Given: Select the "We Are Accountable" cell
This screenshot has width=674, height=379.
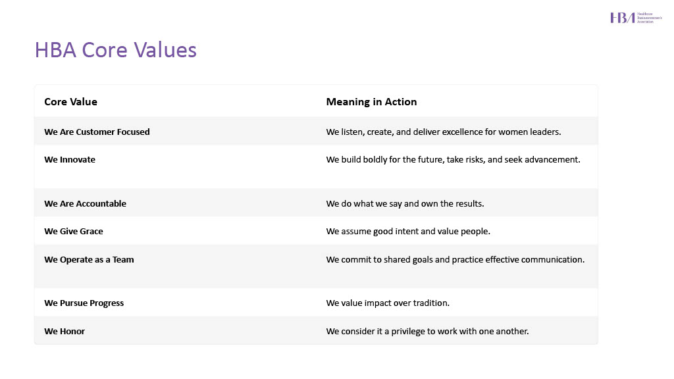Looking at the screenshot, I should coord(85,203).
